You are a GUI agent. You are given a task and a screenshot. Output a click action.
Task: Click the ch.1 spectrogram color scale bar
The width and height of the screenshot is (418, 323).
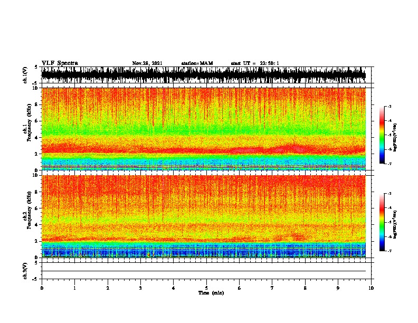382,135
